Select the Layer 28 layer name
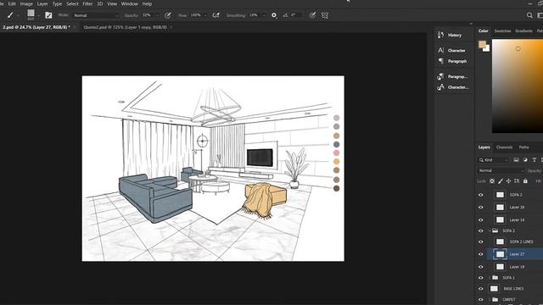543x305 pixels. pyautogui.click(x=517, y=208)
